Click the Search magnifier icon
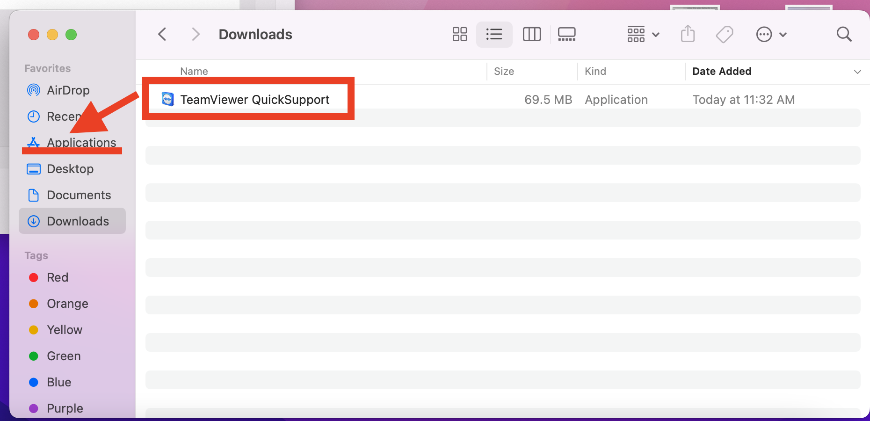The image size is (870, 421). click(x=844, y=34)
